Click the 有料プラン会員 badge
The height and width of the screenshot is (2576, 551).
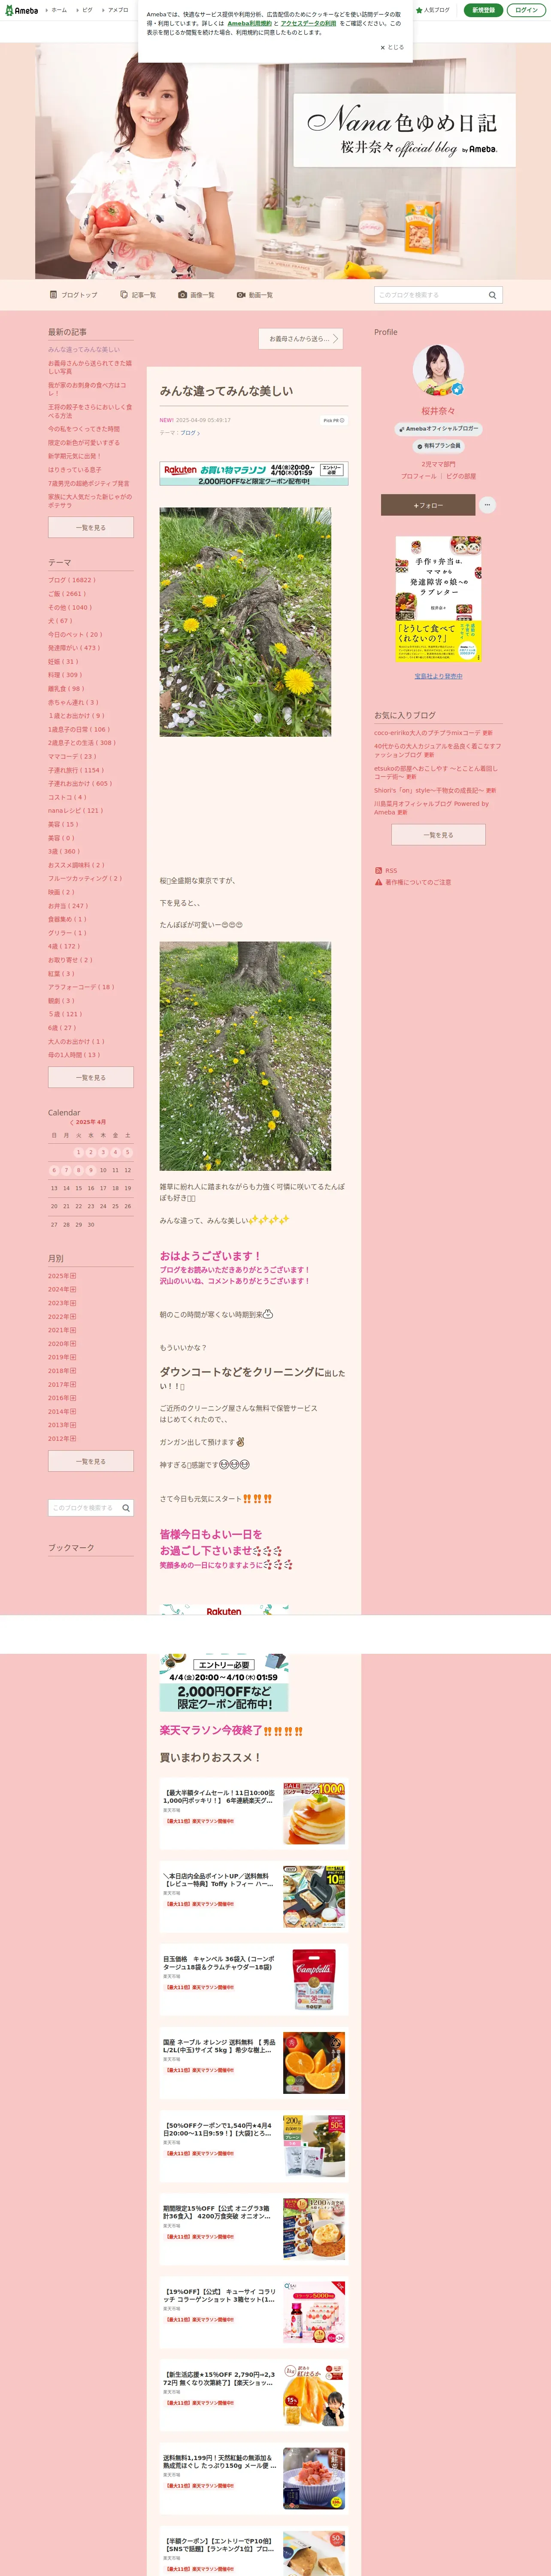point(438,446)
